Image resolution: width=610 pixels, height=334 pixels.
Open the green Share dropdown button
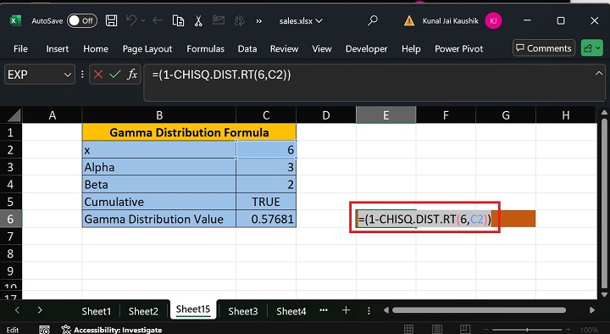pyautogui.click(x=591, y=47)
